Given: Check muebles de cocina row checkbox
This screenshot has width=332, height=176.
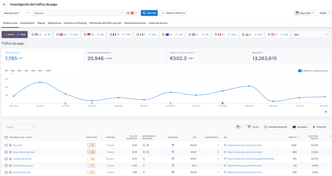Looking at the screenshot, I should click(6, 159).
